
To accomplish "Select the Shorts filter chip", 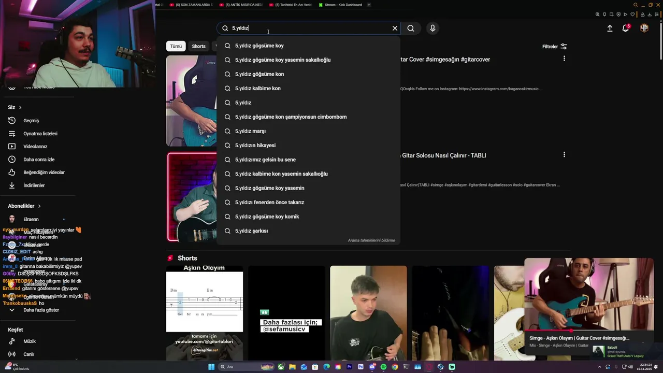I will pyautogui.click(x=198, y=46).
